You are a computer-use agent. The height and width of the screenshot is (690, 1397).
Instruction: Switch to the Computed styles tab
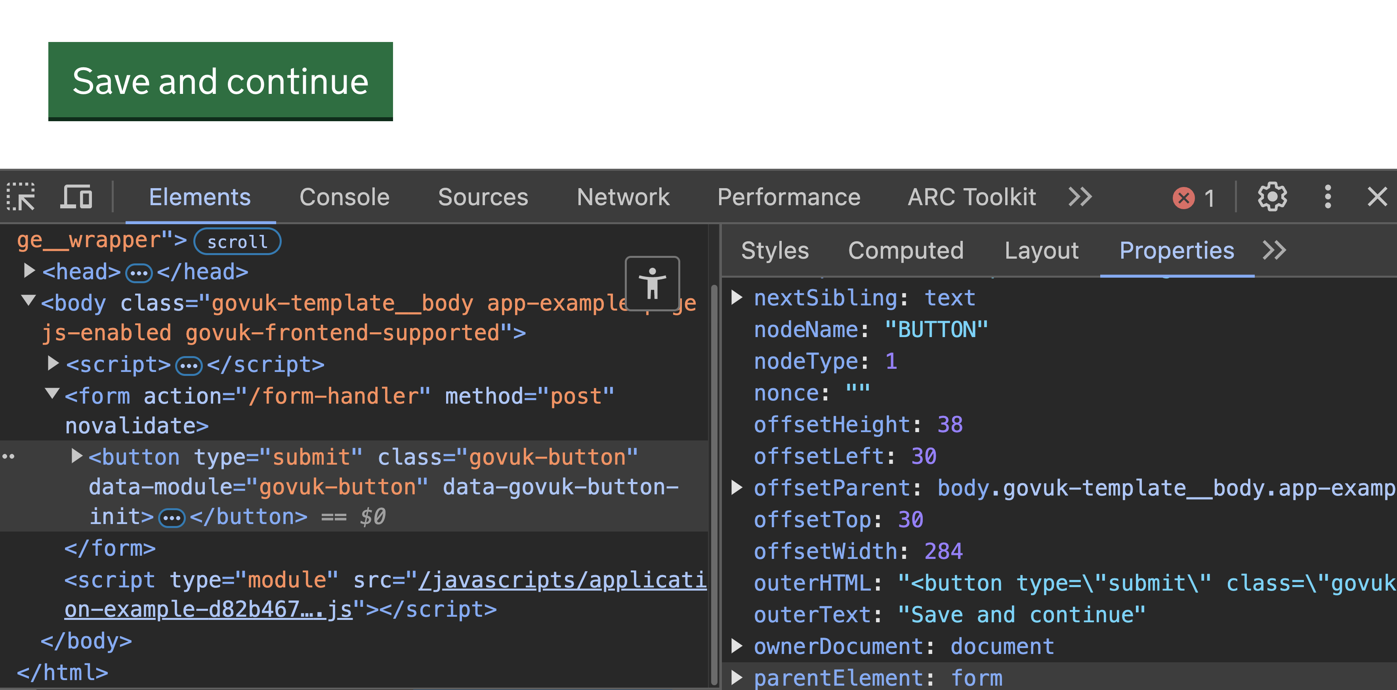[x=906, y=250]
